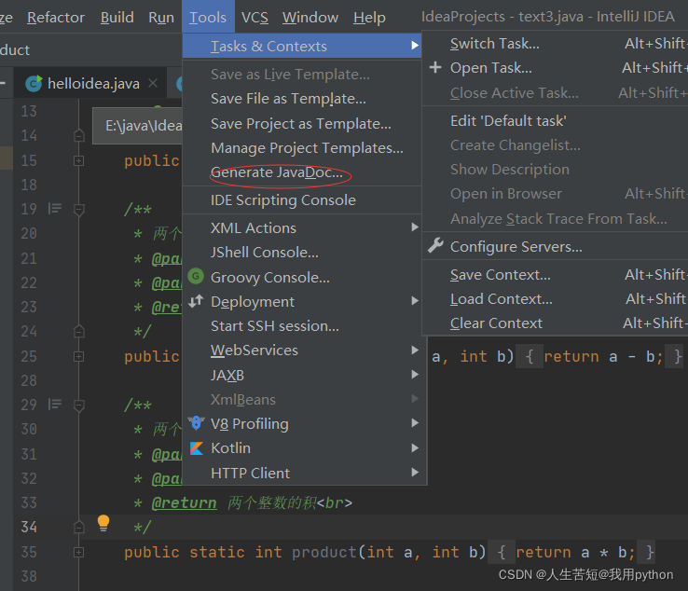Choose Switch Task
The width and height of the screenshot is (688, 591).
pos(555,44)
